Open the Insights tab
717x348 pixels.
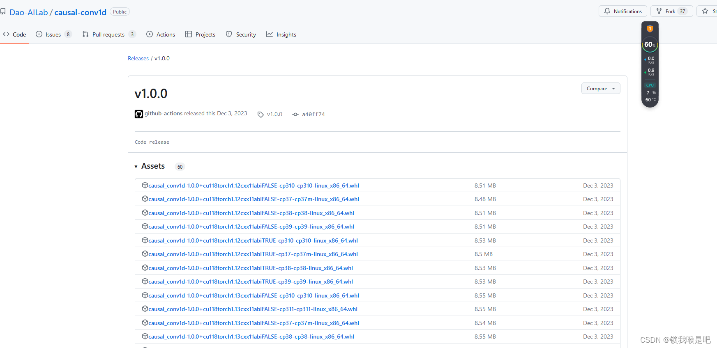point(281,34)
